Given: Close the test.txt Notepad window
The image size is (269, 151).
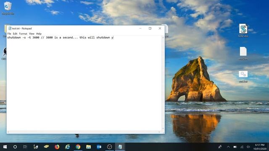Looking at the screenshot, I should tap(160, 28).
